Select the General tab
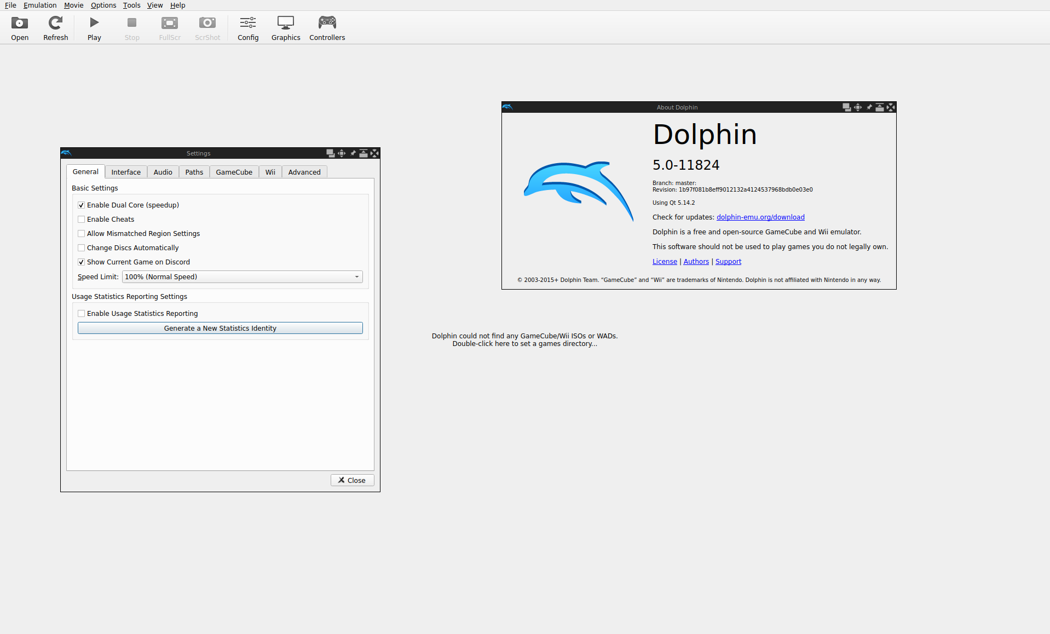This screenshot has height=634, width=1050. coord(85,171)
